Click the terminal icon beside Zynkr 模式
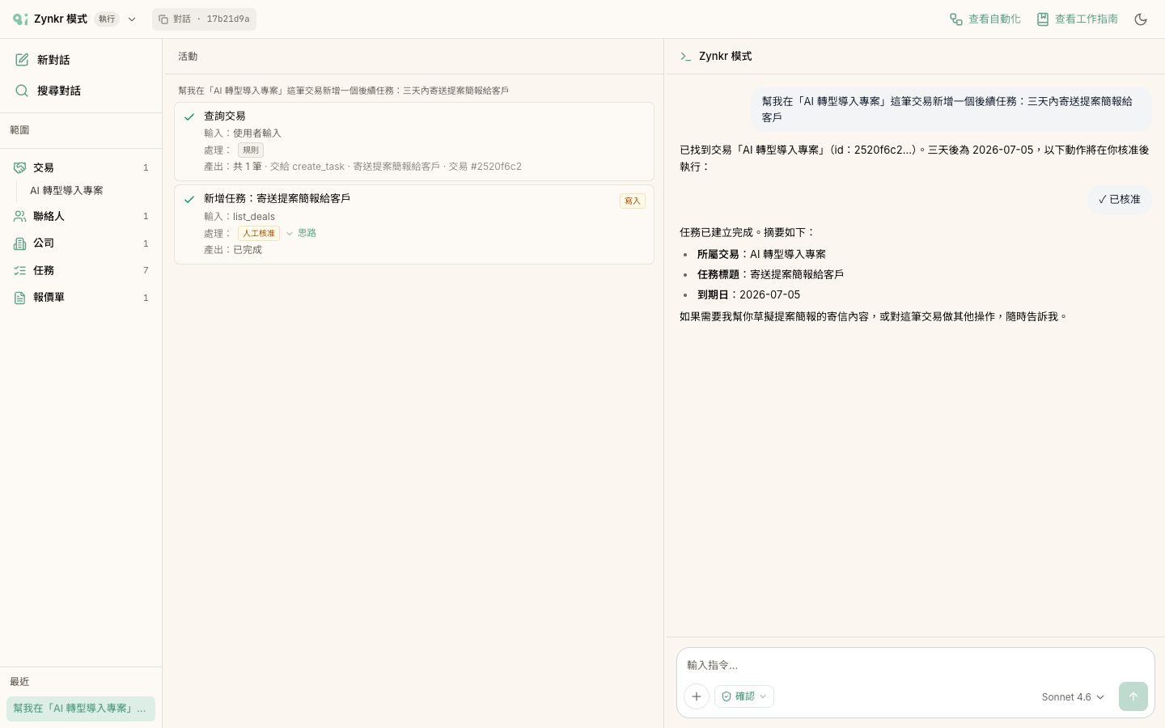1165x728 pixels. point(685,57)
